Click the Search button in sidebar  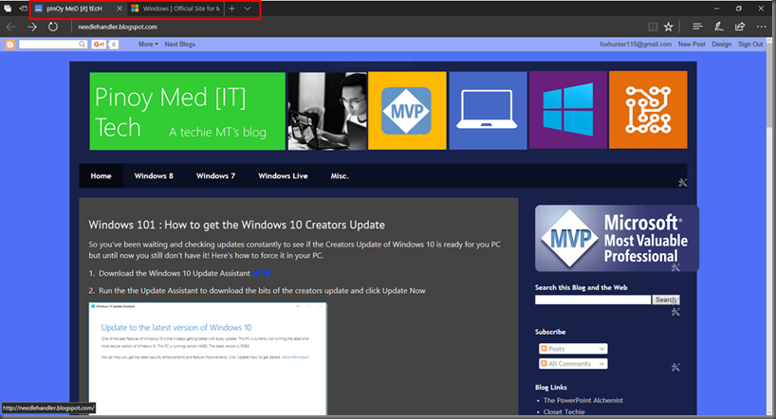(666, 300)
